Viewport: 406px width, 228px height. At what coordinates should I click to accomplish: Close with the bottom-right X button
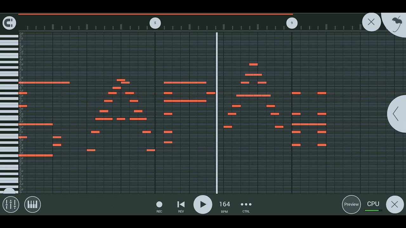coord(395,204)
